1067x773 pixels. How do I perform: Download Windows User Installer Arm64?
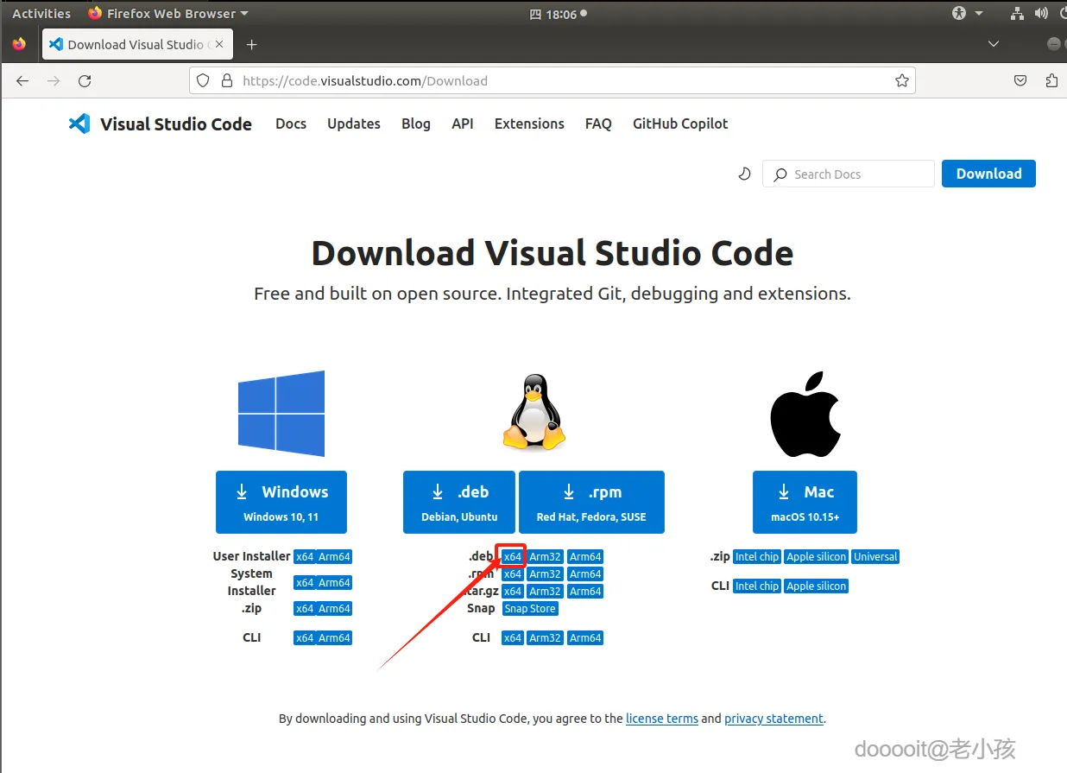pos(334,557)
